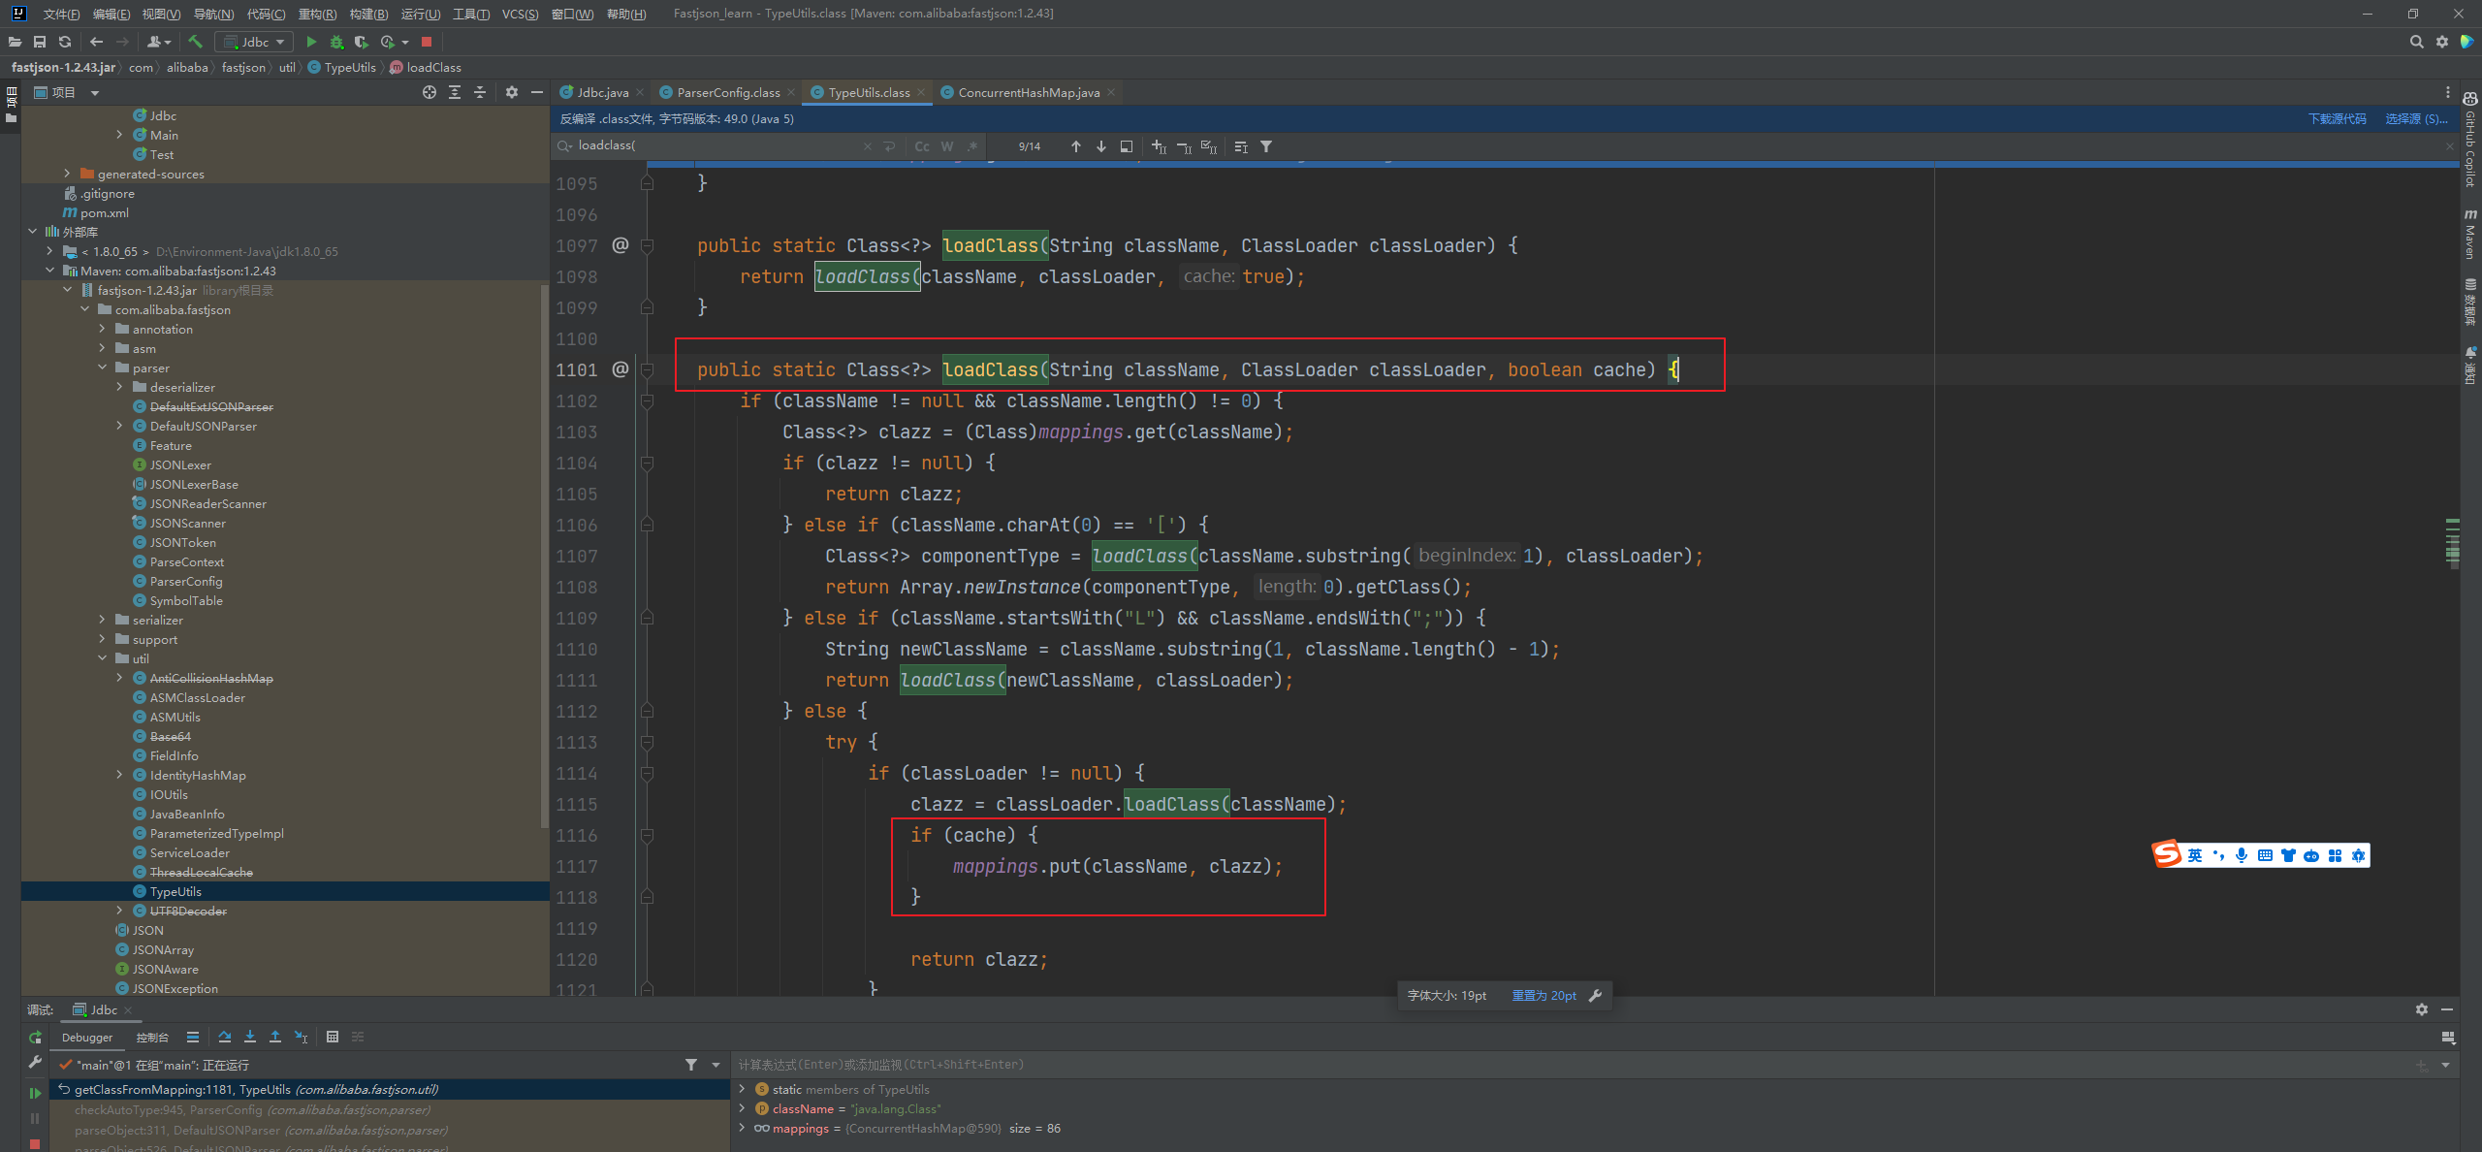Click 下载源代码 link
This screenshot has height=1152, width=2482.
tap(2337, 119)
